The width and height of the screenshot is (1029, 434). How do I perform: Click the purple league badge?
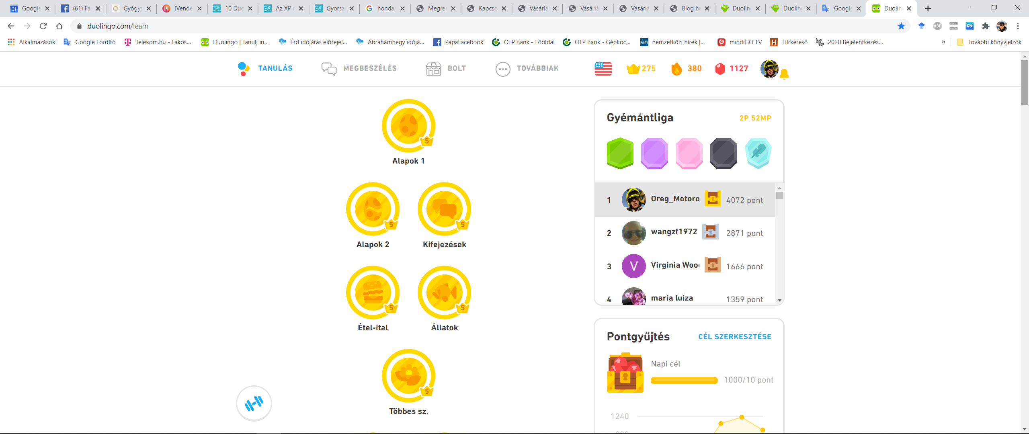655,153
